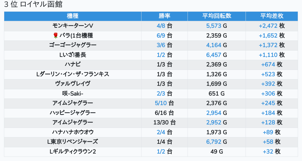Select the Lギルティクラウン2 machine name

(x=73, y=151)
